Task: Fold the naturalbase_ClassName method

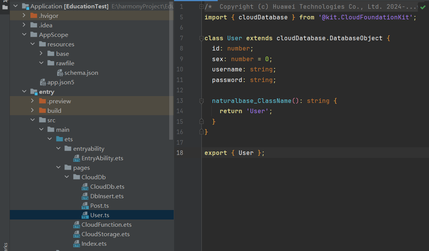Action: 201,101
